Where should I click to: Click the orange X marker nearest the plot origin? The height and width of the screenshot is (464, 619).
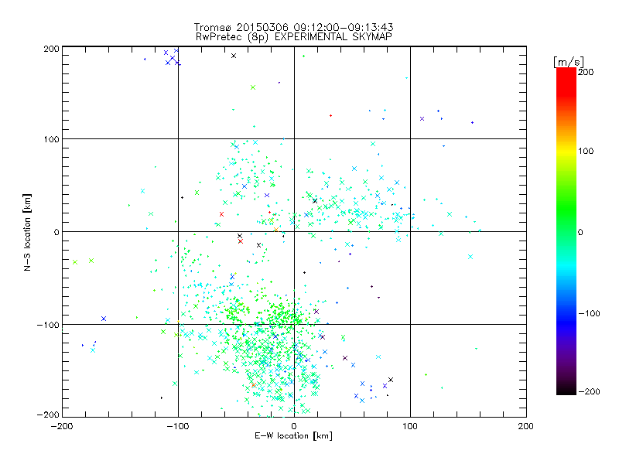coord(276,230)
